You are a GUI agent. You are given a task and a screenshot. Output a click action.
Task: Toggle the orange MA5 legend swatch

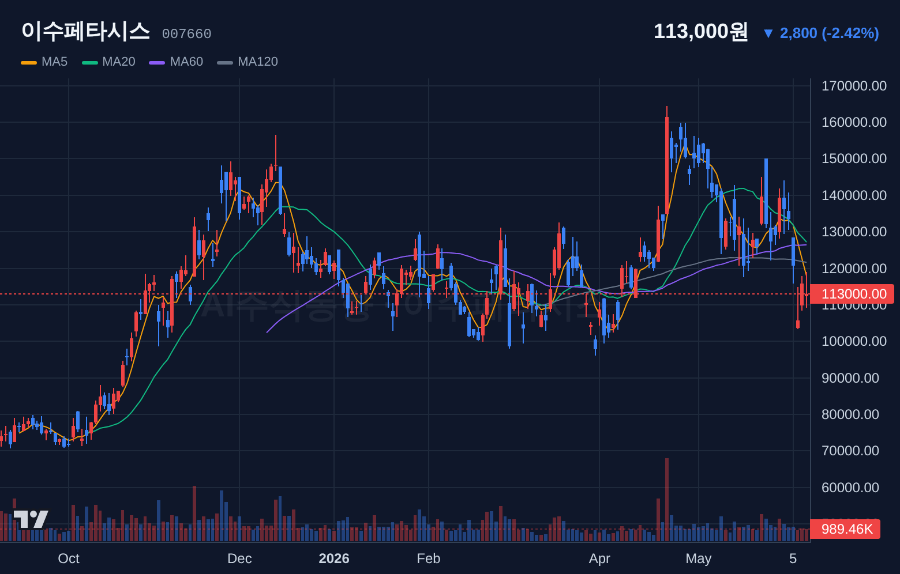[29, 62]
